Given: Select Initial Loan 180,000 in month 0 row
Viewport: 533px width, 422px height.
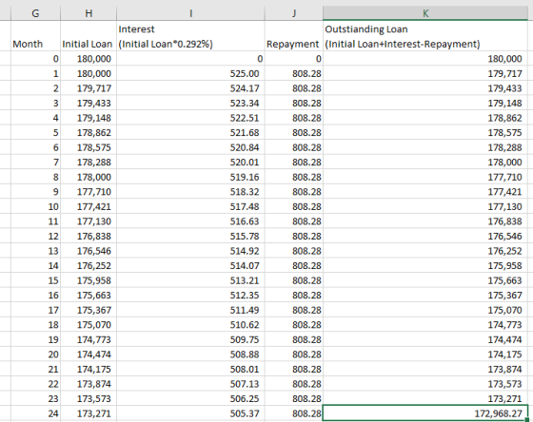Looking at the screenshot, I should [89, 59].
